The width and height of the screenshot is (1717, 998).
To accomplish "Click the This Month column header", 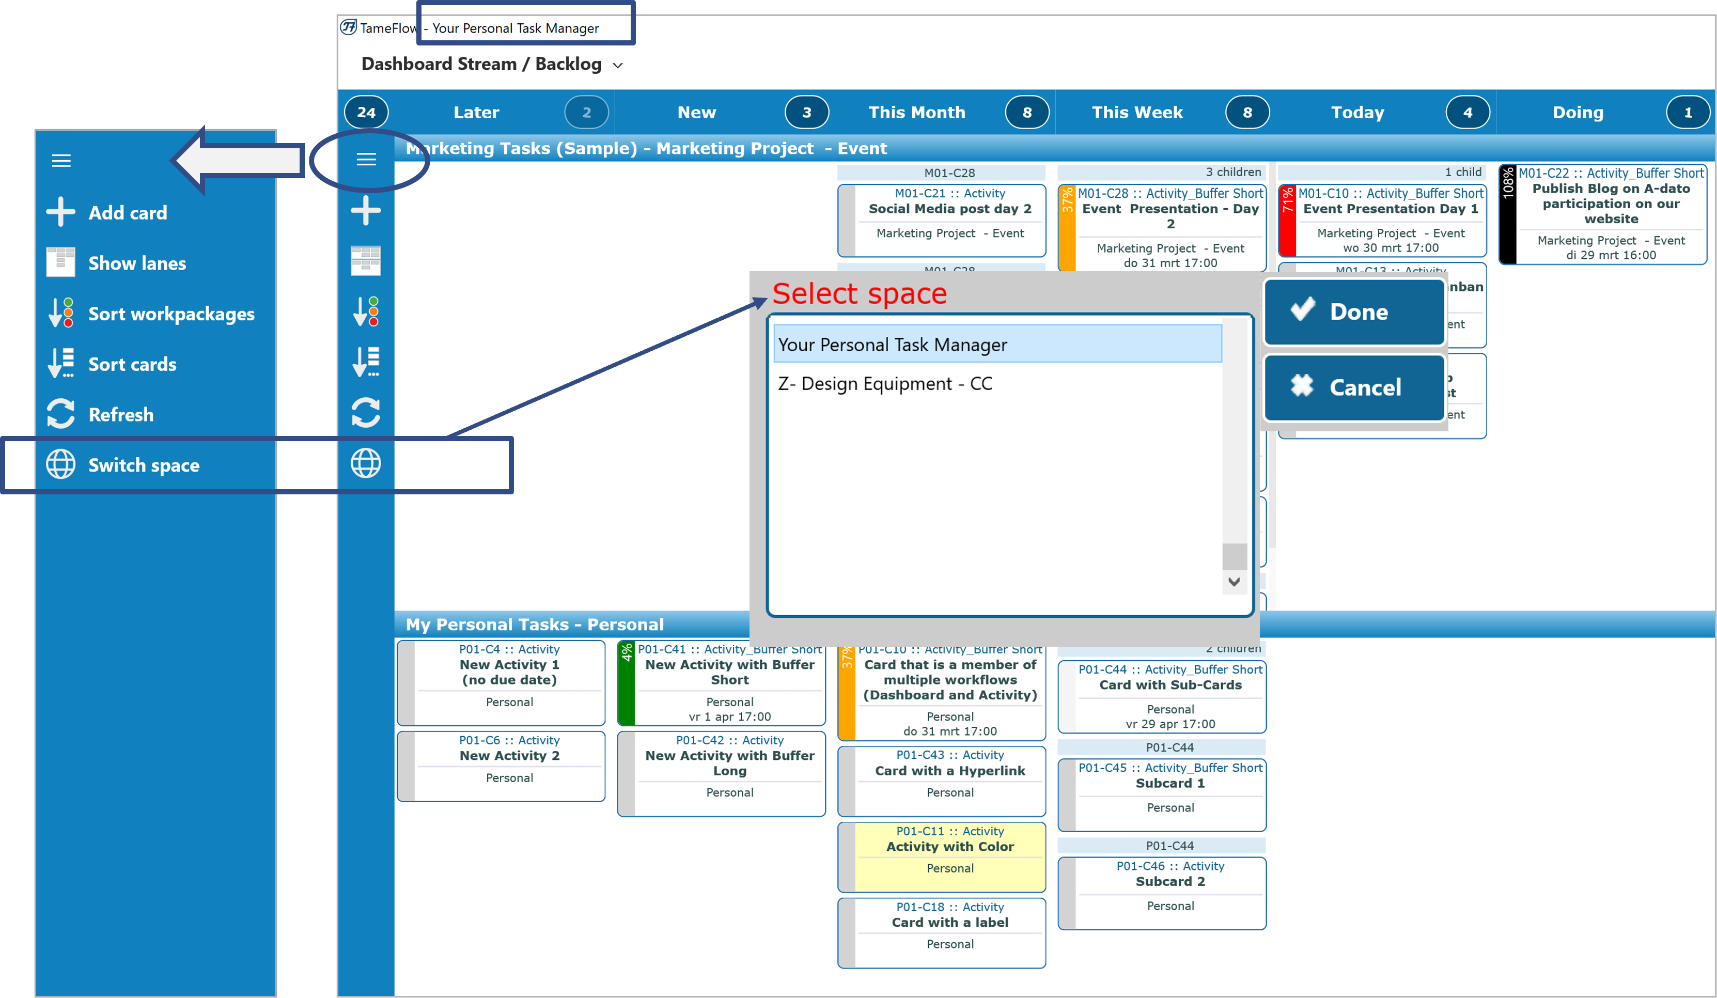I will 916,113.
